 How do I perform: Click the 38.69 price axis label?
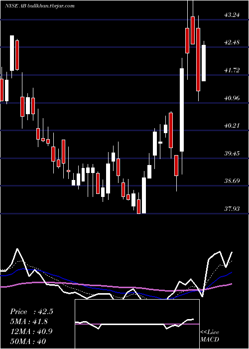coord(232,181)
